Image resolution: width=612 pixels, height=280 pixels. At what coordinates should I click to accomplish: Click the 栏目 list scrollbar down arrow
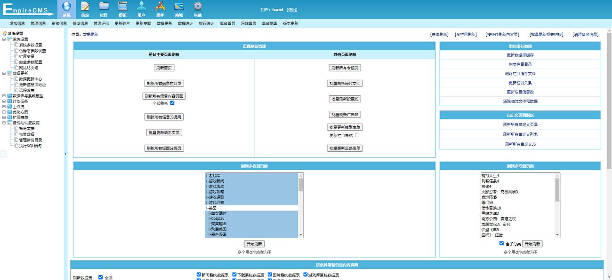click(301, 235)
